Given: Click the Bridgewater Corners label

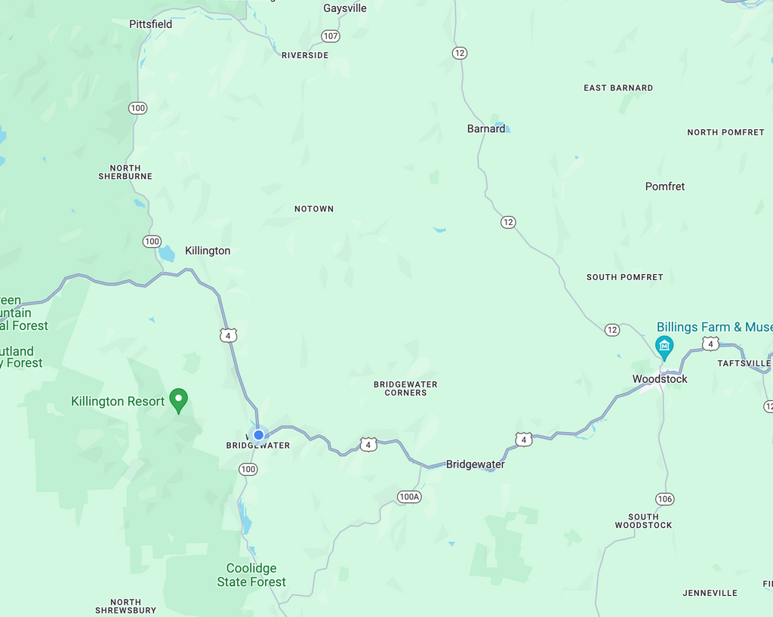Looking at the screenshot, I should point(405,389).
